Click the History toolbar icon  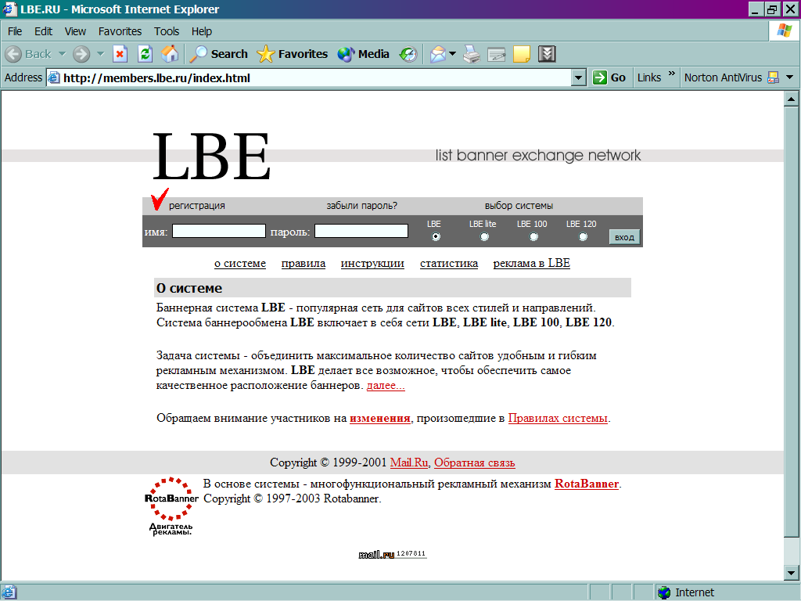408,54
